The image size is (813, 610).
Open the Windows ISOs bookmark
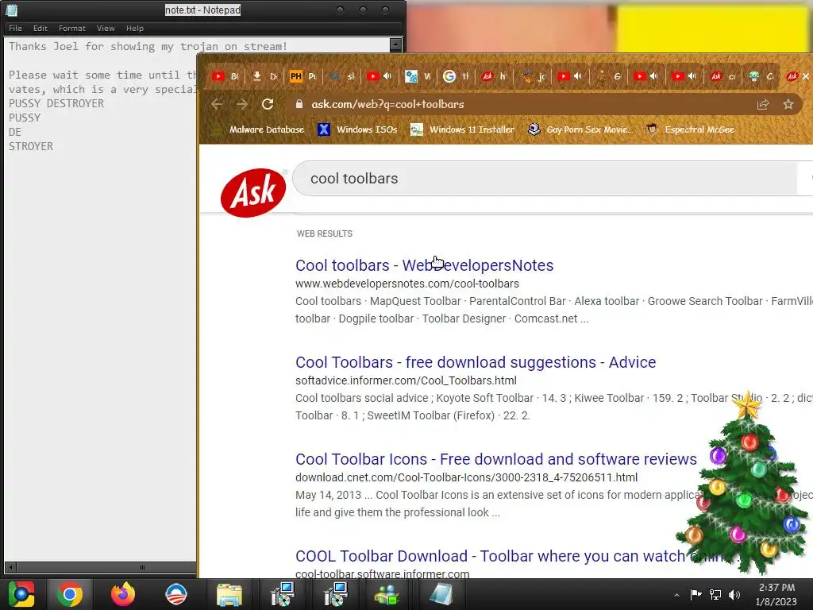pyautogui.click(x=358, y=129)
